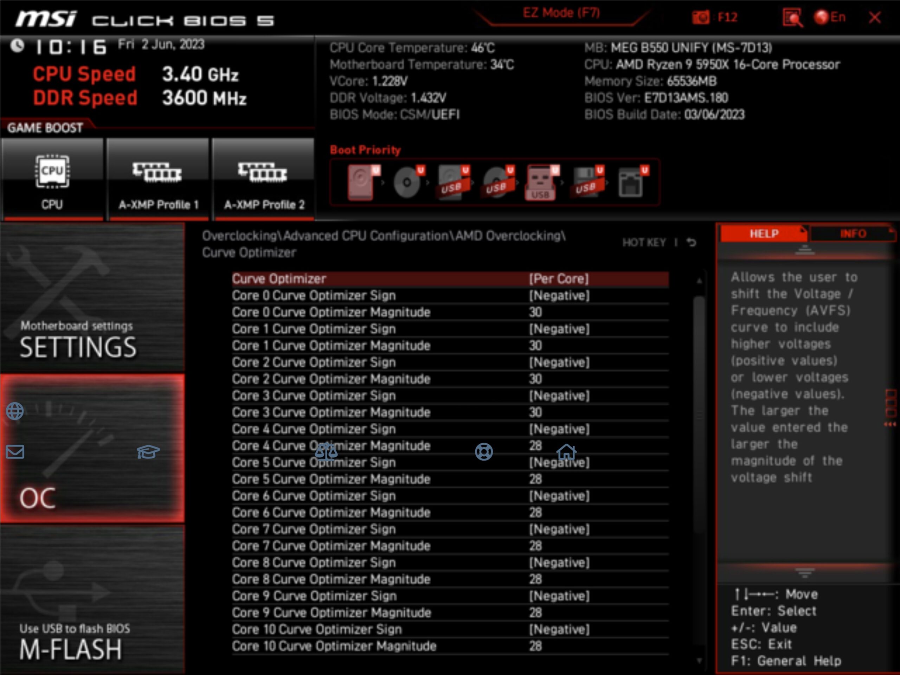
Task: Open Core 0 Curve Optimizer Sign dropdown
Action: (450, 296)
